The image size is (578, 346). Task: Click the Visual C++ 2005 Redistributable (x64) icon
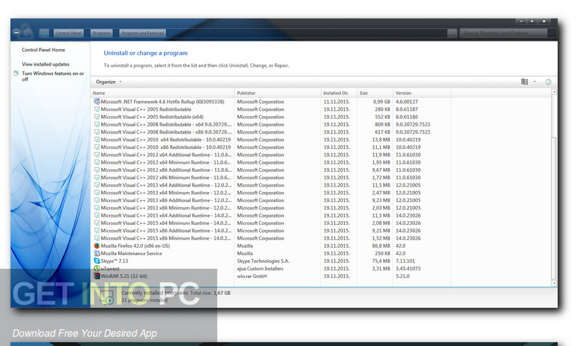click(x=97, y=117)
